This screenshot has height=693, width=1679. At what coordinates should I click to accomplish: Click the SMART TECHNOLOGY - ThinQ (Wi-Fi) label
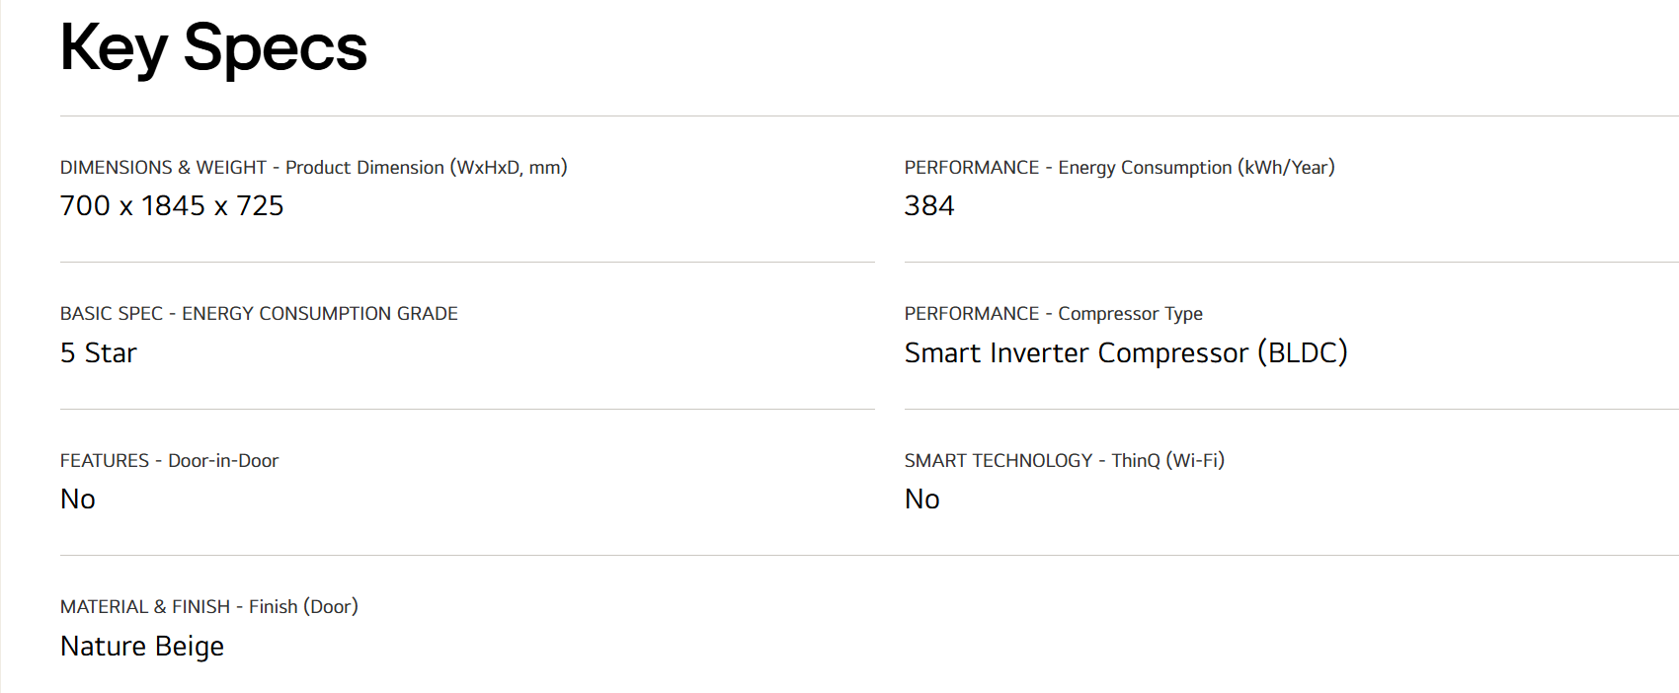point(1064,461)
